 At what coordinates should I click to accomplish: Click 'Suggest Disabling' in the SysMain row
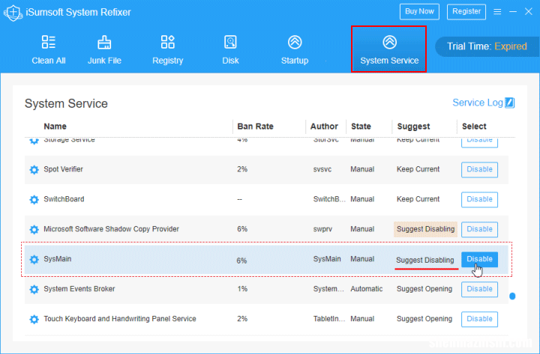(x=425, y=260)
